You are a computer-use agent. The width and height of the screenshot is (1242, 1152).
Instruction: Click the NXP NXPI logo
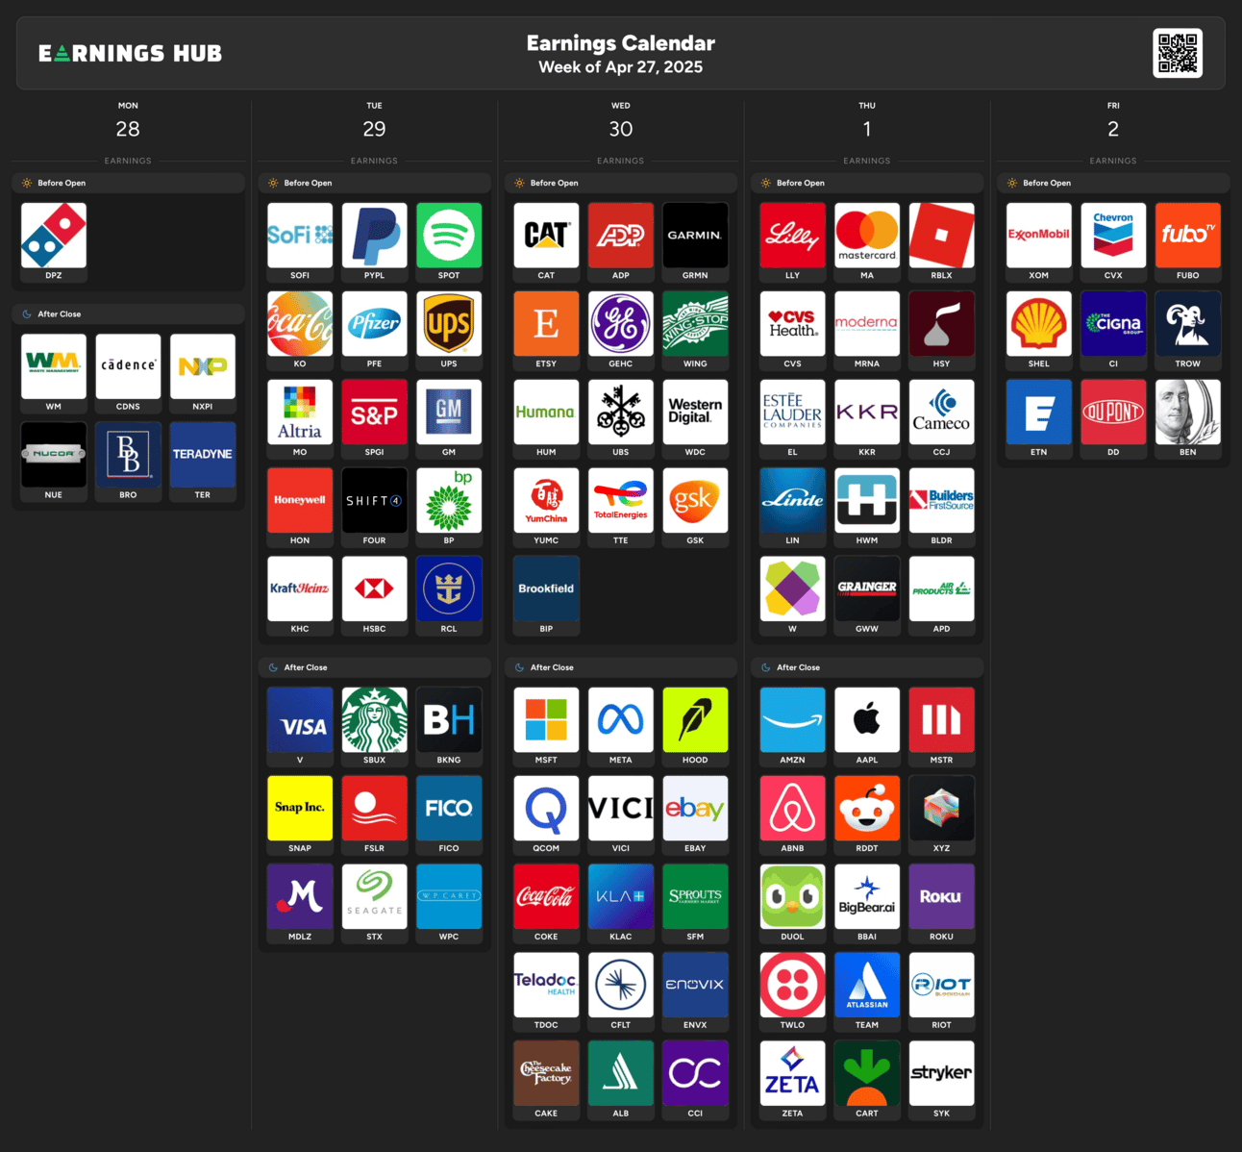pos(203,366)
